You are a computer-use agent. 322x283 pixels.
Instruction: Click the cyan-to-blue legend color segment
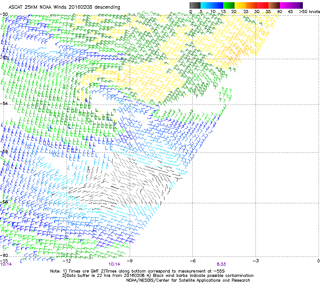[x=212, y=5]
